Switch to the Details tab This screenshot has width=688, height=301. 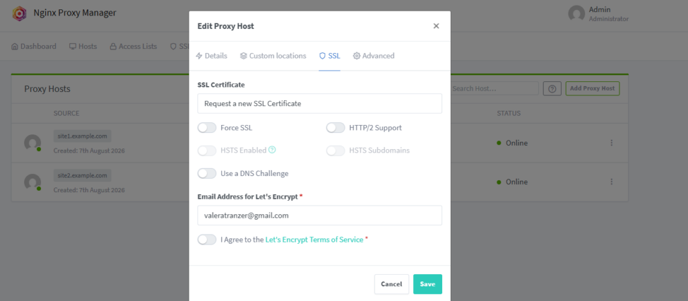(212, 56)
